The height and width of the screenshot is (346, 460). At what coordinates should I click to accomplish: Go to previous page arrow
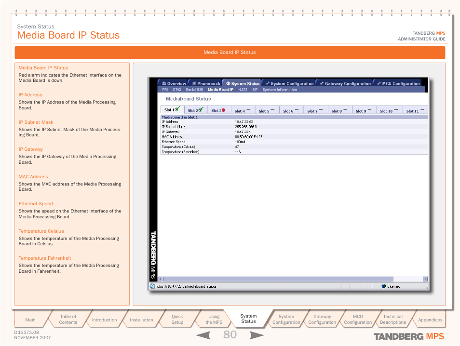pos(202,335)
